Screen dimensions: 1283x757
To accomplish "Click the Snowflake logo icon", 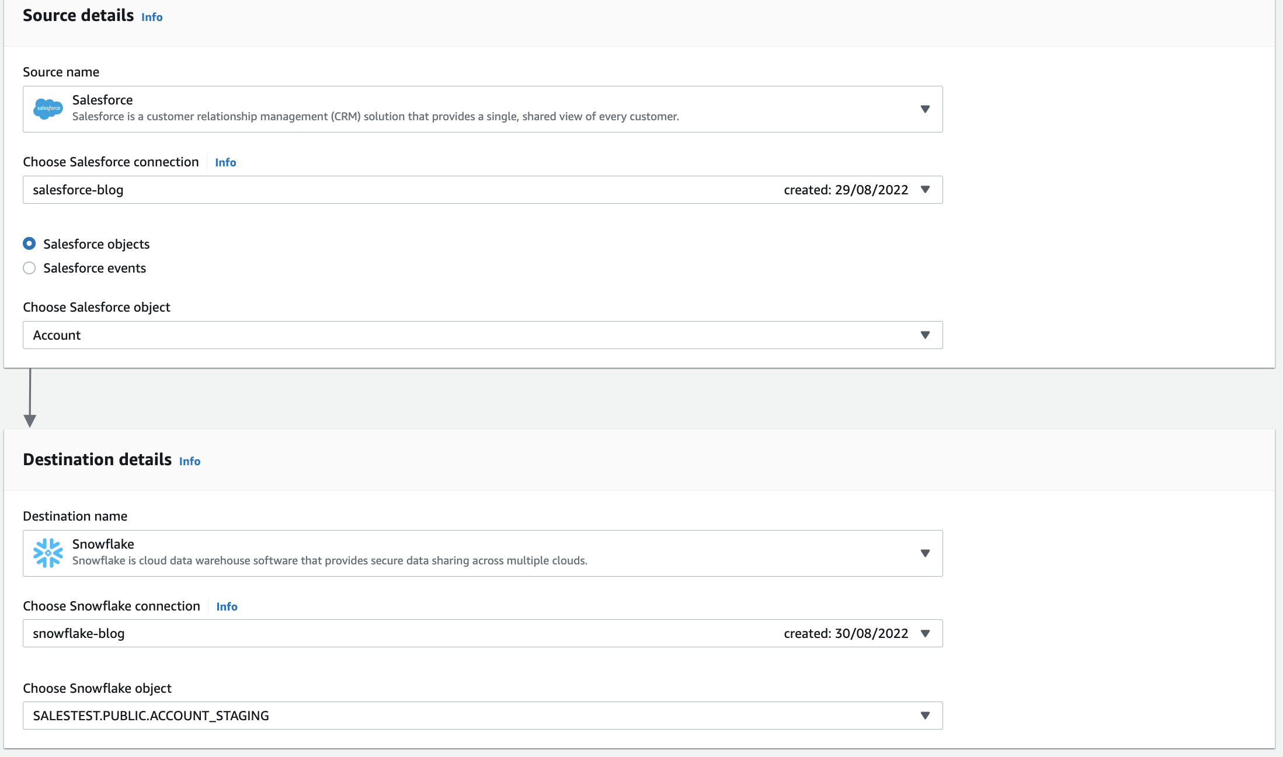I will point(48,553).
